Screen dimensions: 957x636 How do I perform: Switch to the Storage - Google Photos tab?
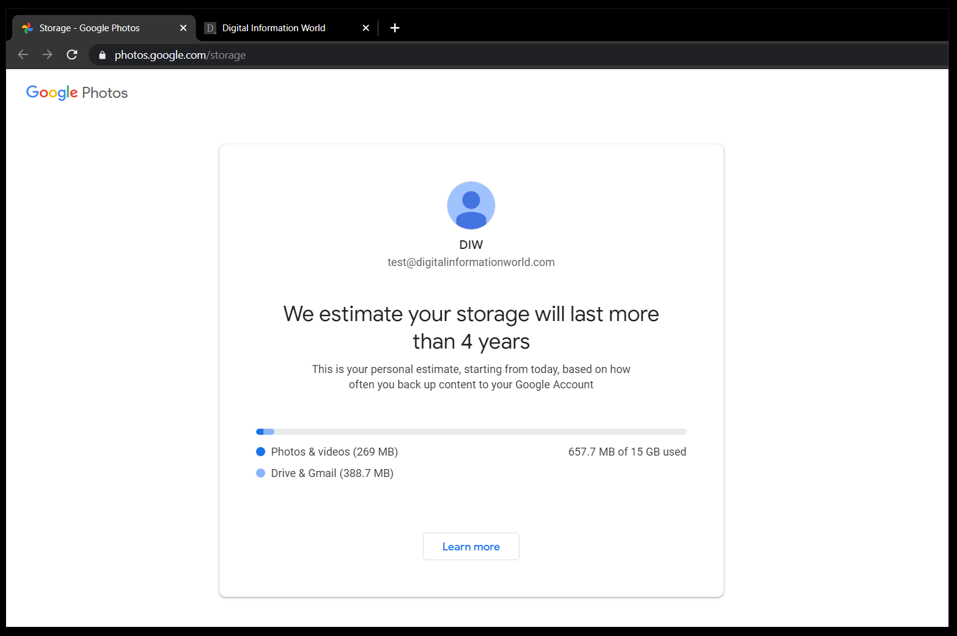coord(104,28)
